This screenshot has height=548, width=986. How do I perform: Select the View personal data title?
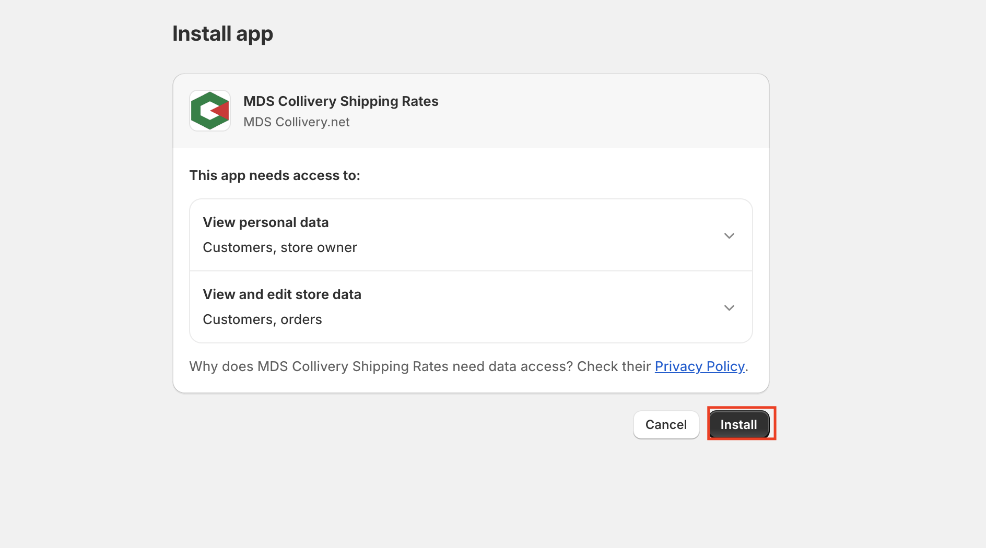click(265, 222)
